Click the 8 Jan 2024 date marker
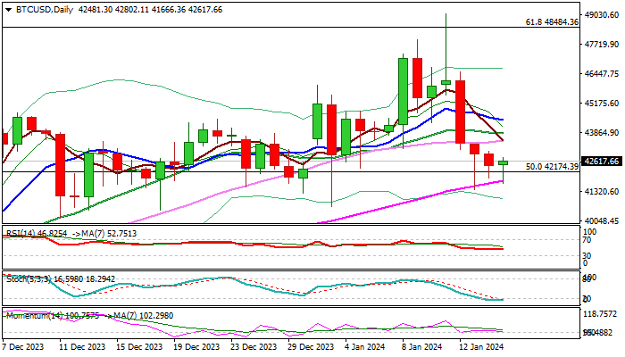Image resolution: width=625 pixels, height=357 pixels. 422,347
